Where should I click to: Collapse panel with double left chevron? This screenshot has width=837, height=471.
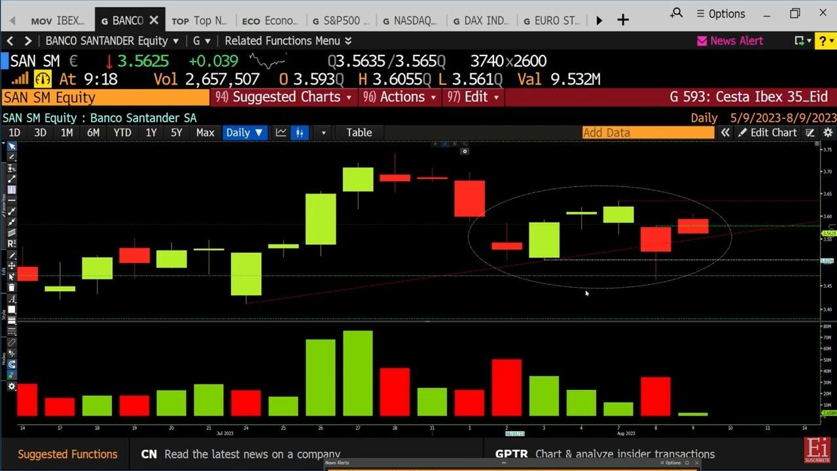[x=725, y=132]
